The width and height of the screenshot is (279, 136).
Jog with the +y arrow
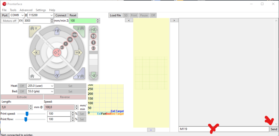[x=57, y=31]
